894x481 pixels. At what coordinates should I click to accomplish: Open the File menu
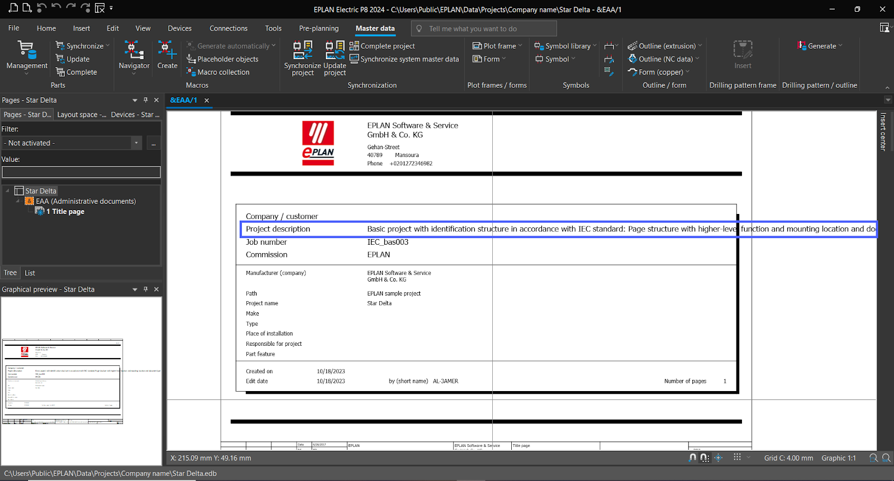(14, 28)
